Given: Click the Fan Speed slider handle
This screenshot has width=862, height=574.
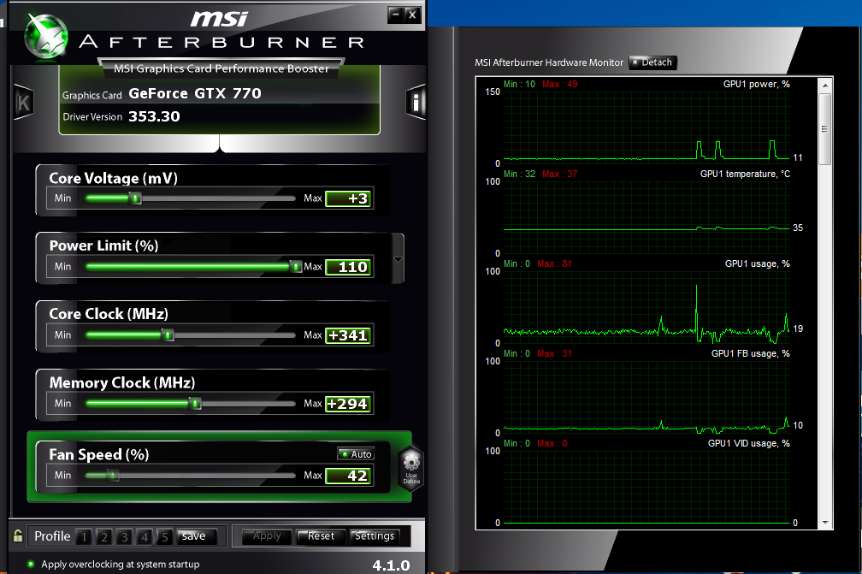Looking at the screenshot, I should (113, 475).
